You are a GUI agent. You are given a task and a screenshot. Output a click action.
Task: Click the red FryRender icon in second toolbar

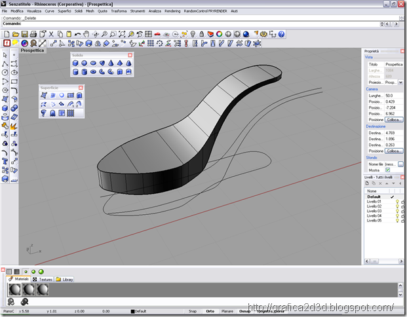pyautogui.click(x=7, y=43)
